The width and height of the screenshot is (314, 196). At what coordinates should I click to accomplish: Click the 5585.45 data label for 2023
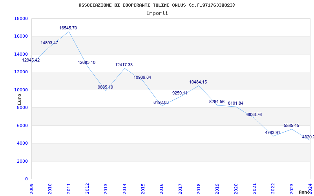point(291,126)
